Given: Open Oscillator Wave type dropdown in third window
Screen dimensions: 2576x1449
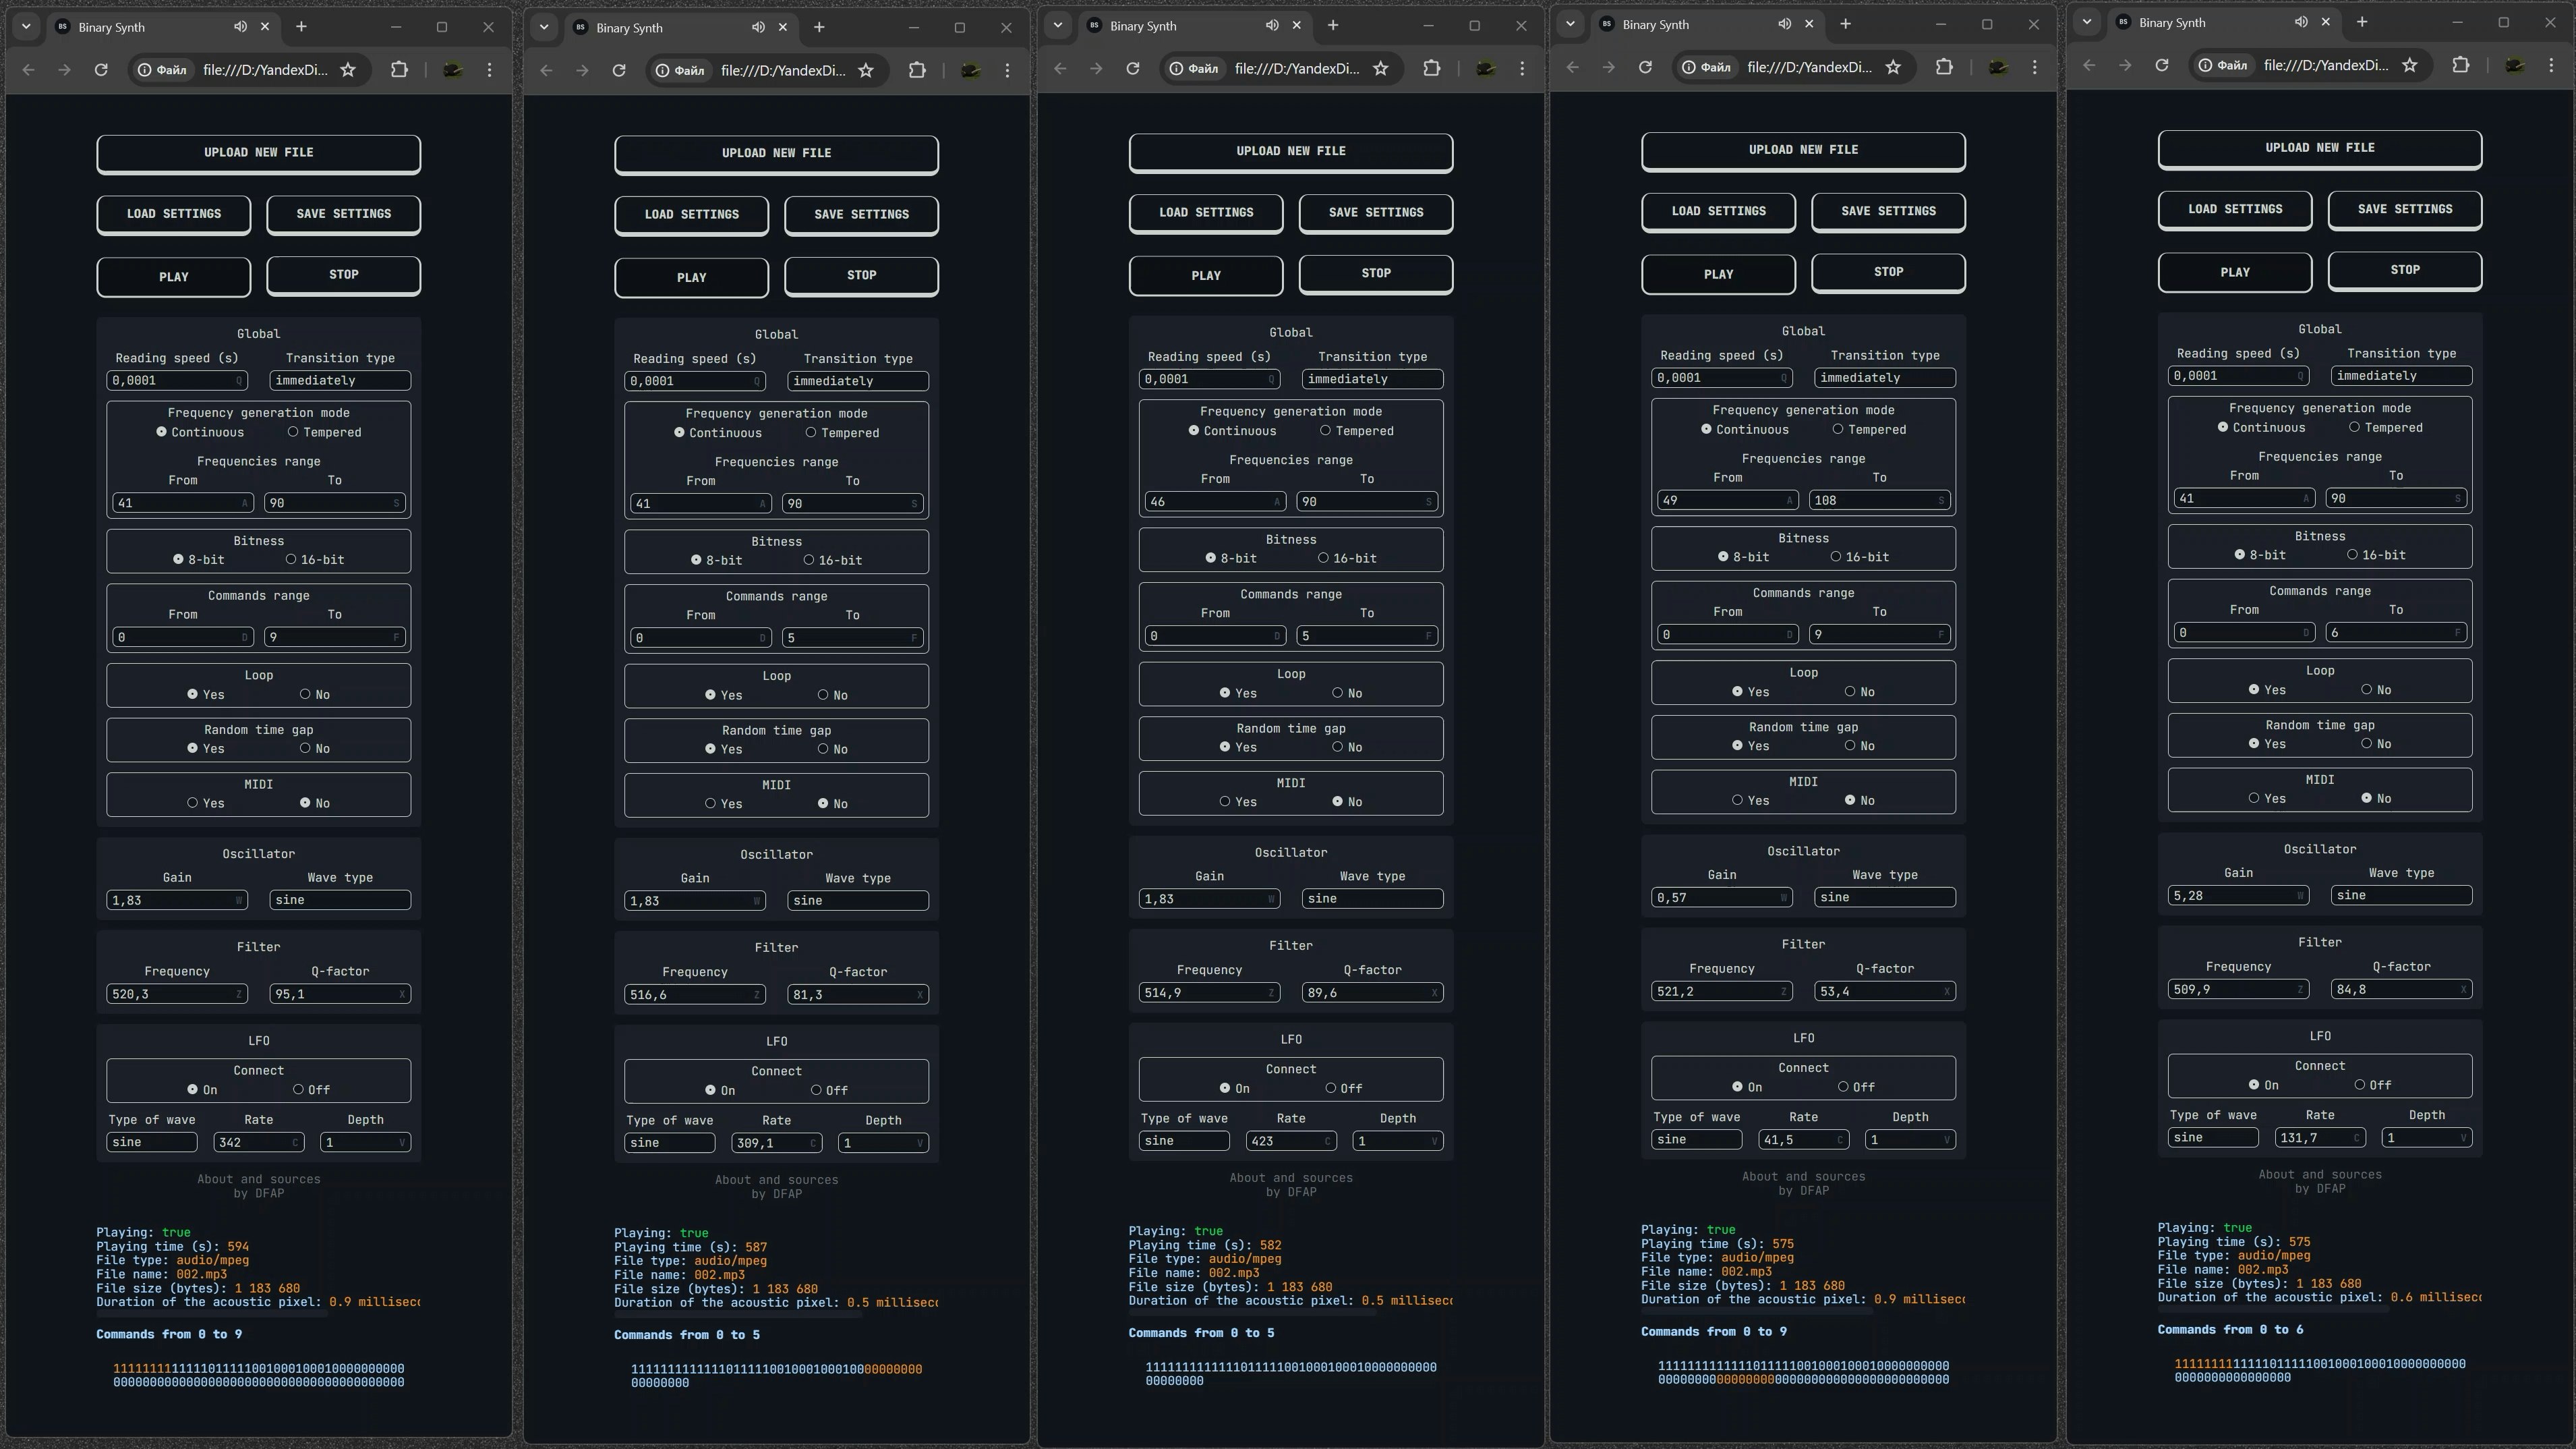Looking at the screenshot, I should 1372,899.
